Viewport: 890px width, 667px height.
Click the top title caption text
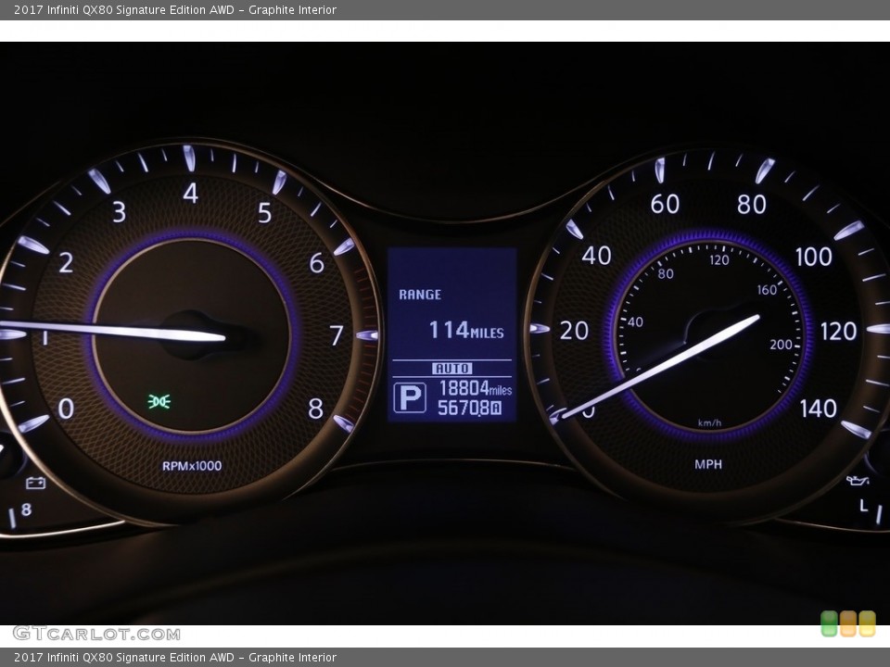[175, 9]
